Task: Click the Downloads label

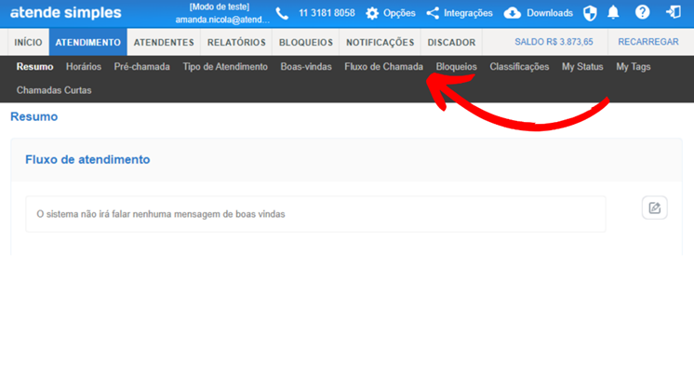Action: (x=550, y=13)
